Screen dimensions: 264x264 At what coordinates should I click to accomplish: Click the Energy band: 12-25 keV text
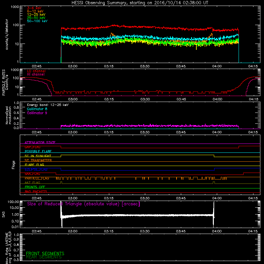(48, 105)
